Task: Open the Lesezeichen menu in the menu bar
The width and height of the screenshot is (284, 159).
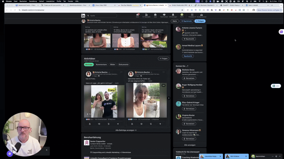Action: [x=50, y=1]
